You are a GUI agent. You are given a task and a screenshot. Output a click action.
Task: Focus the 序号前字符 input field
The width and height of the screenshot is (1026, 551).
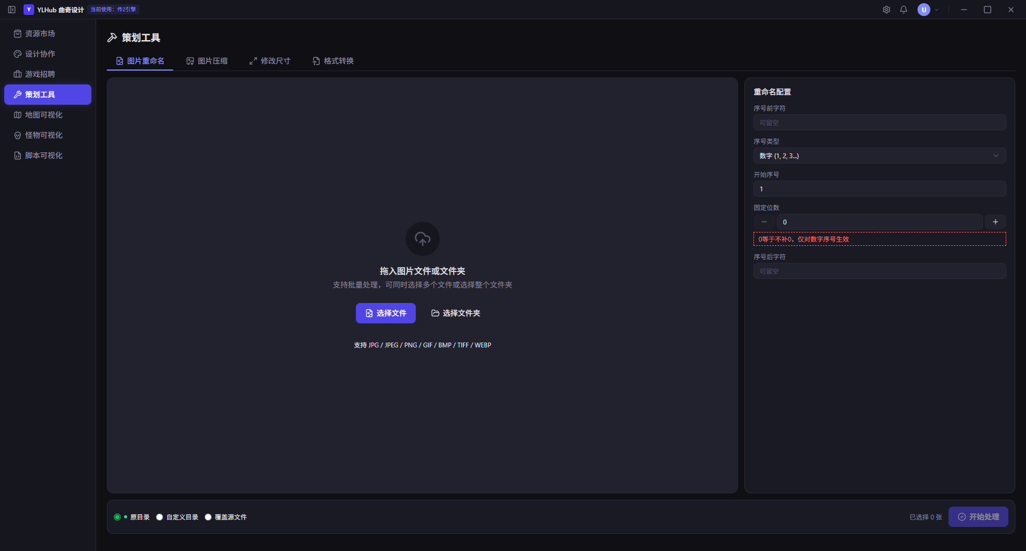pos(880,122)
